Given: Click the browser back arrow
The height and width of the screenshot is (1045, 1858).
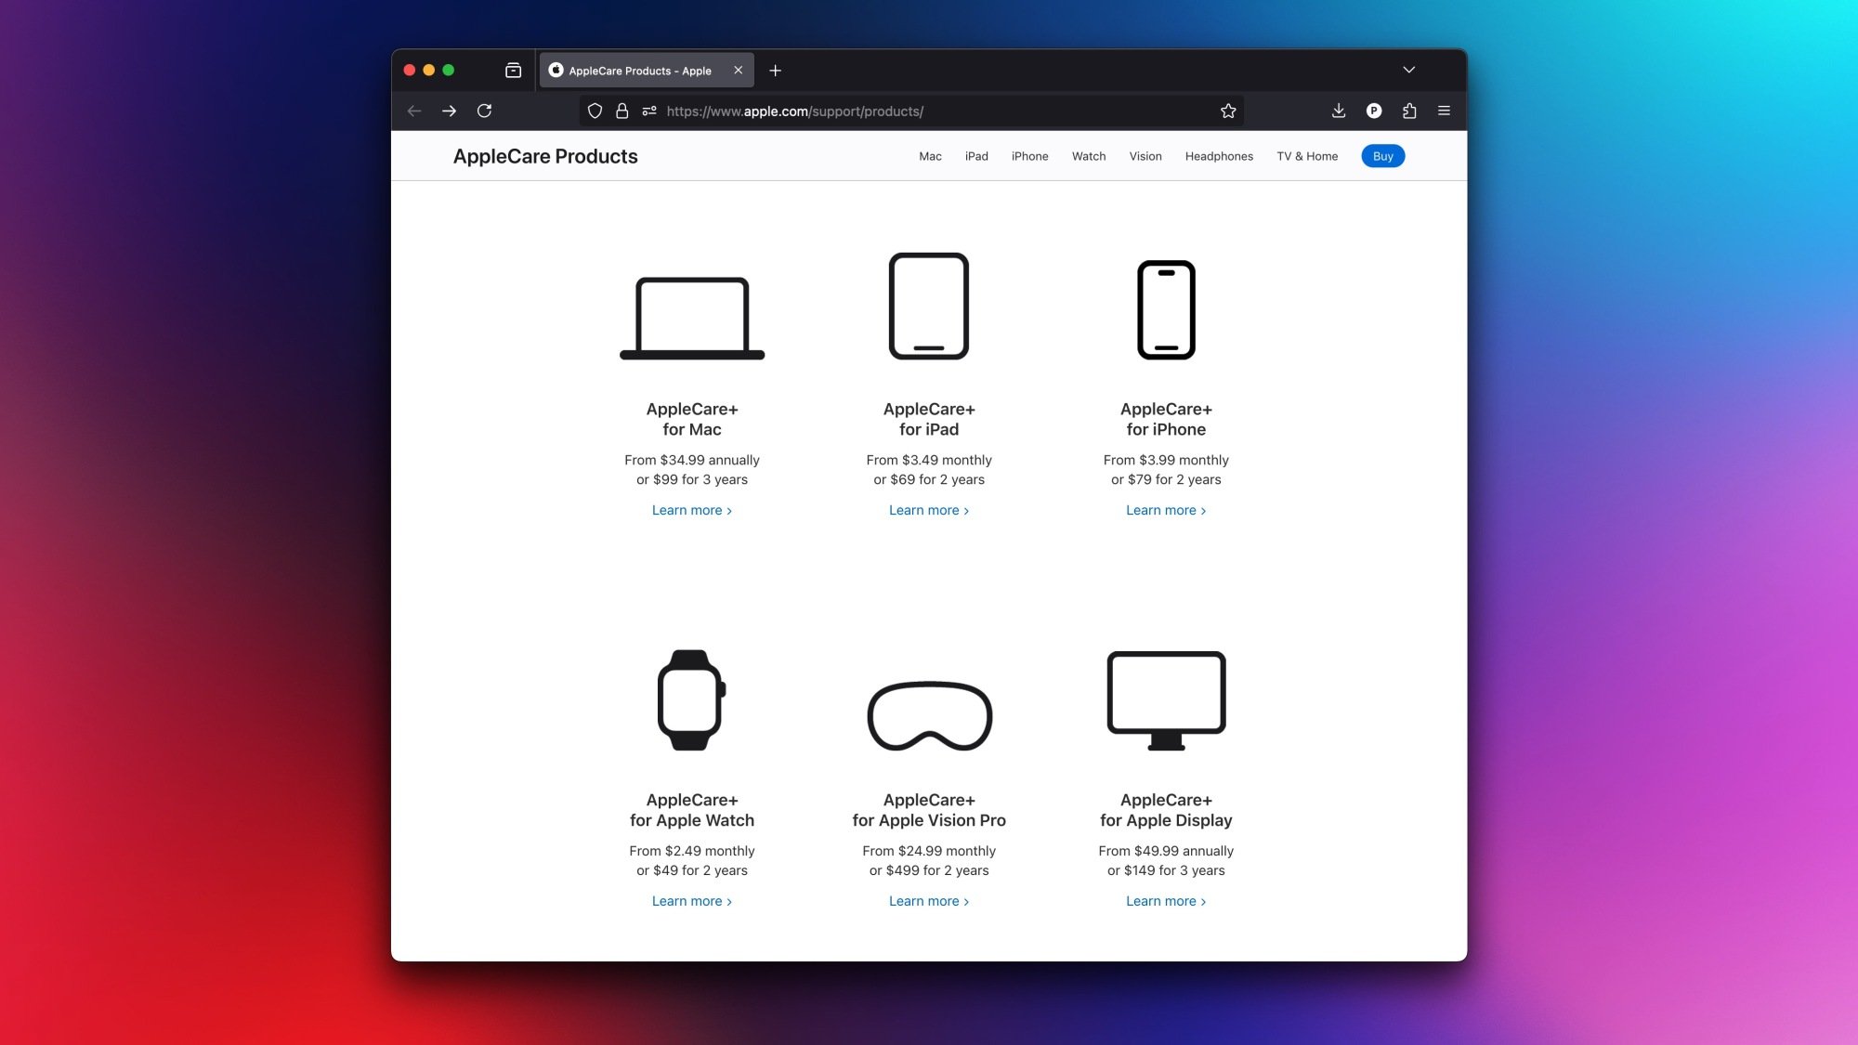Looking at the screenshot, I should click(414, 111).
